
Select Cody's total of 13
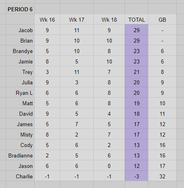pyautogui.click(x=136, y=145)
